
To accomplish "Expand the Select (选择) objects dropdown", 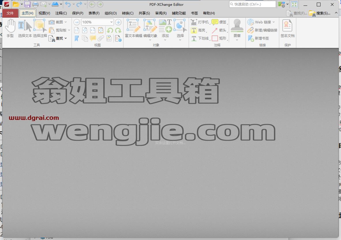I will tap(180, 40).
